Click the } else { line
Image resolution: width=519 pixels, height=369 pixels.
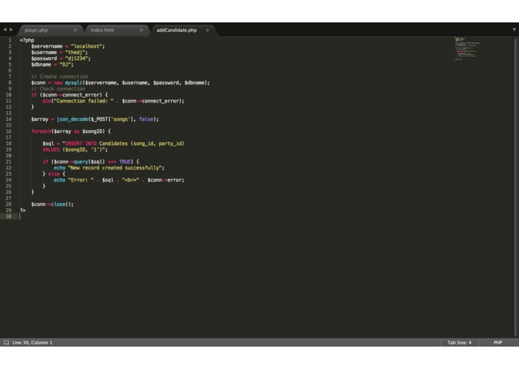point(54,174)
